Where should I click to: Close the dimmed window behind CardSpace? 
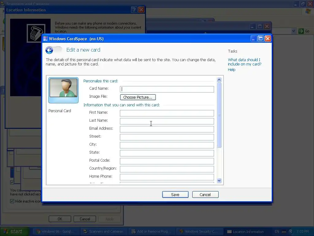[x=267, y=26]
